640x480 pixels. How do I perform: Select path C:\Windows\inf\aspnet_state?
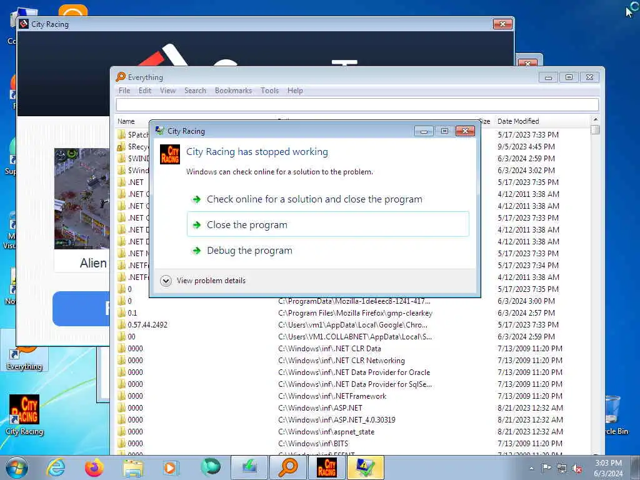coord(326,431)
